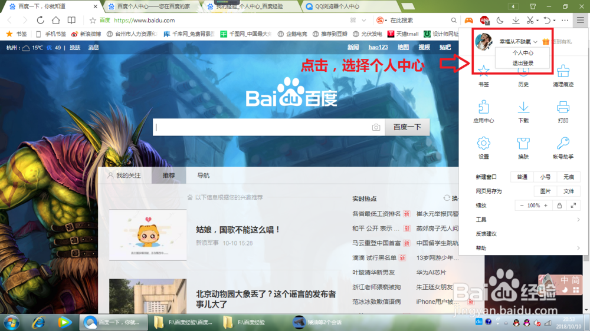Open the 新闻 news link

point(353,47)
